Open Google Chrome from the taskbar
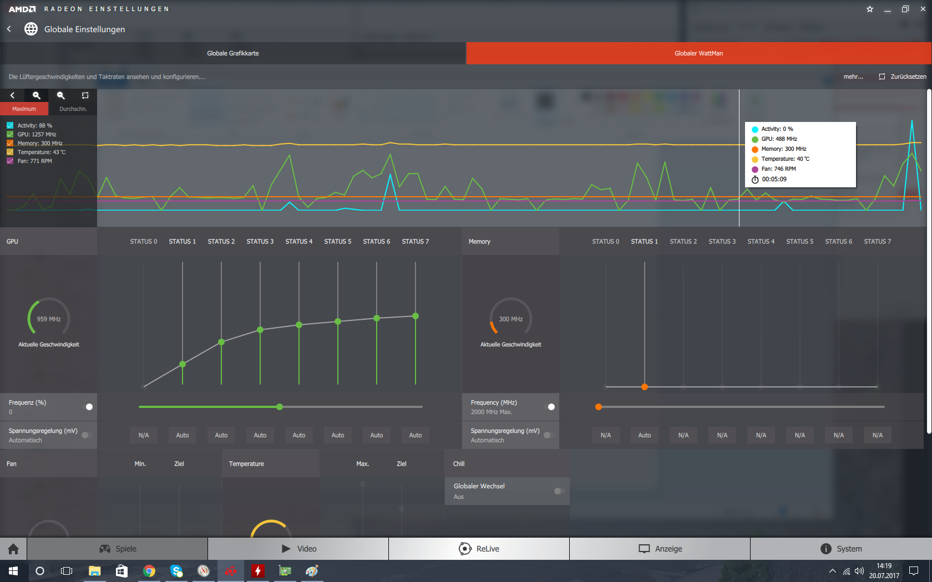Image resolution: width=932 pixels, height=582 pixels. [x=149, y=571]
